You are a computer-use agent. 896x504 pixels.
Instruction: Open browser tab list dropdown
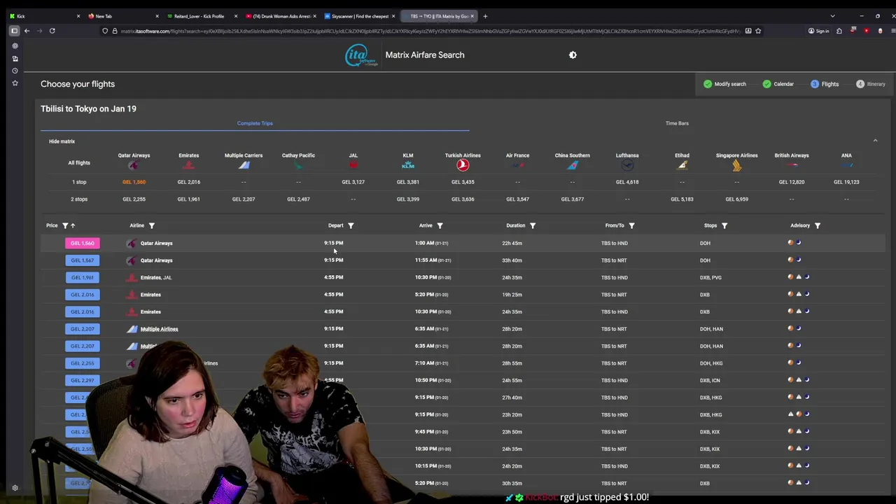point(832,16)
